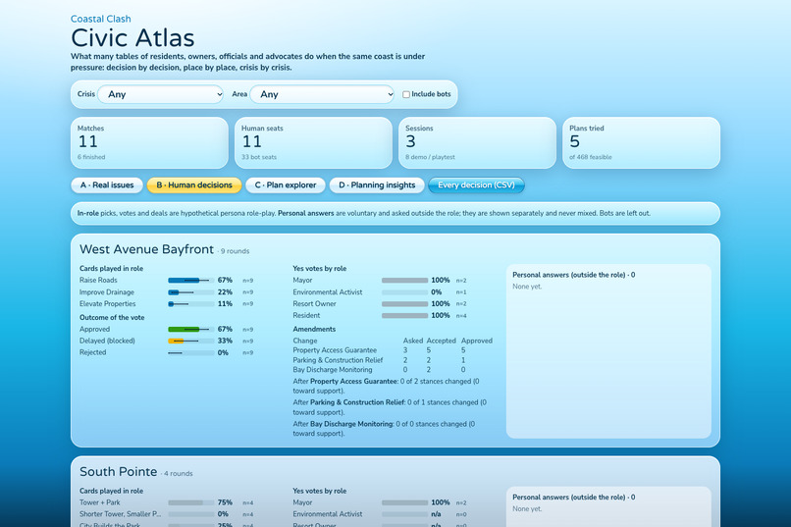The image size is (791, 527).
Task: Click the yellow Delayed (blocked) bar
Action: [x=191, y=341]
